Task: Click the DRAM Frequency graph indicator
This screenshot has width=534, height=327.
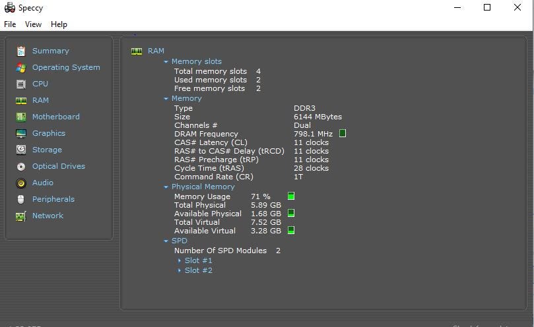Action: pos(343,133)
